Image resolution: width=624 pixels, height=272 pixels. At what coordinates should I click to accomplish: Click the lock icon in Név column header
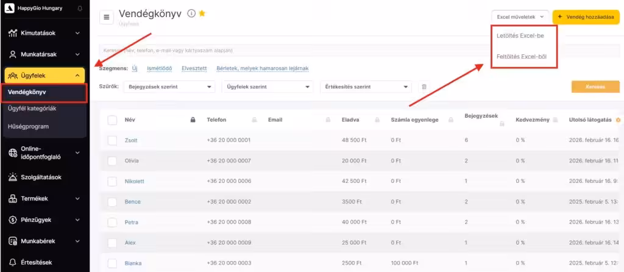[x=193, y=120]
